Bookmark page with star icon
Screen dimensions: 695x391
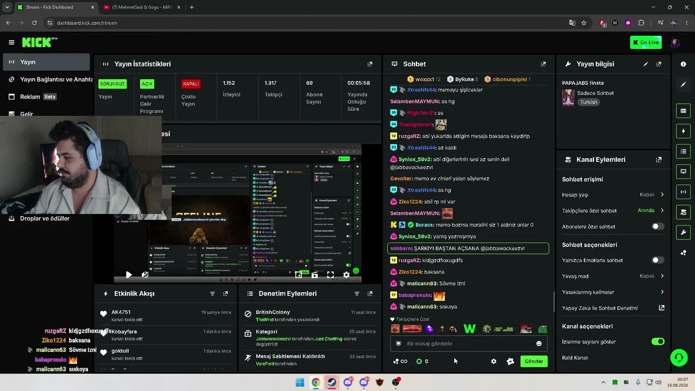click(x=584, y=23)
